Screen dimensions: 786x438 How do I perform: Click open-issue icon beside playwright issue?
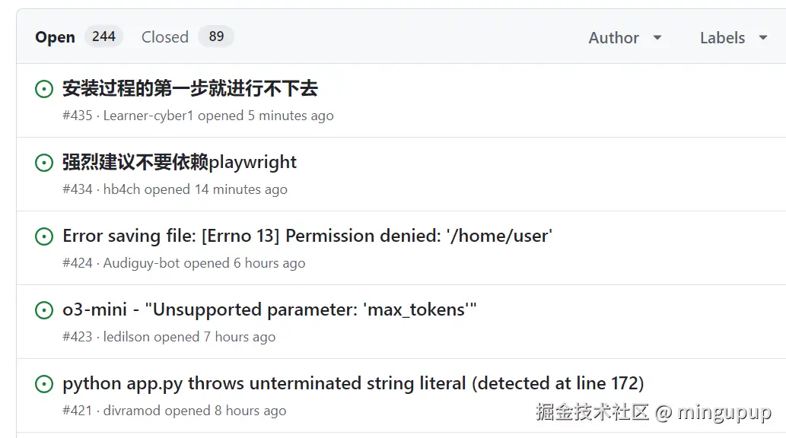44,163
